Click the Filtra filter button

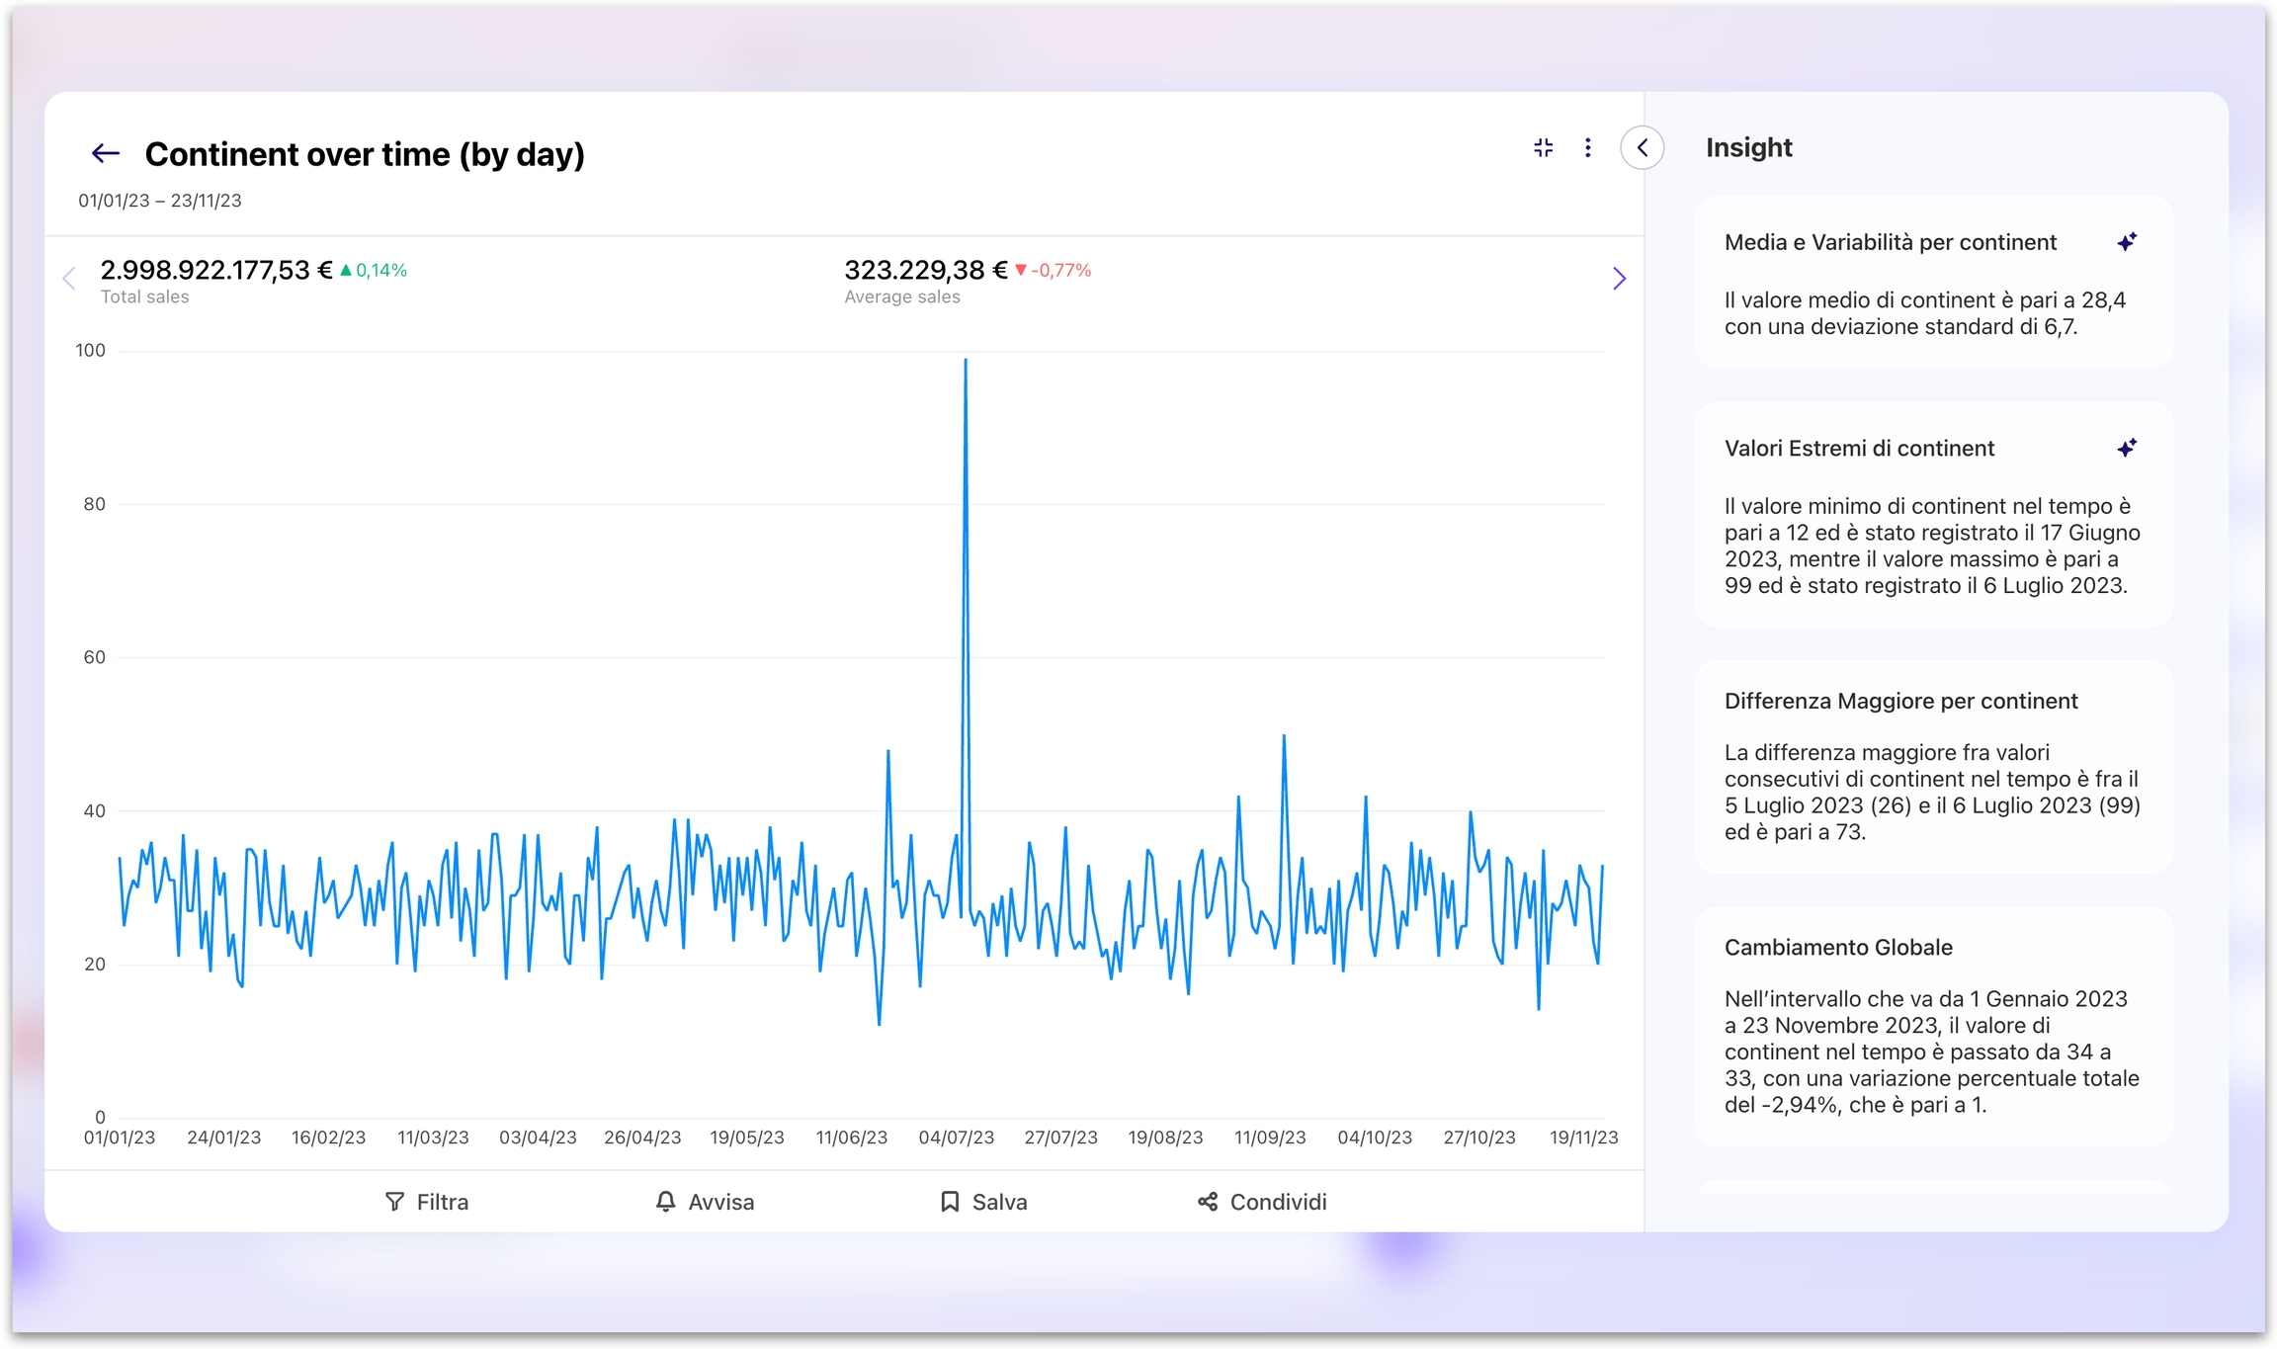point(427,1202)
